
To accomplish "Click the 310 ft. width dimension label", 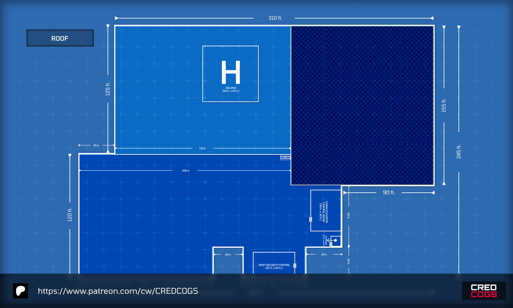I will 275,18.
